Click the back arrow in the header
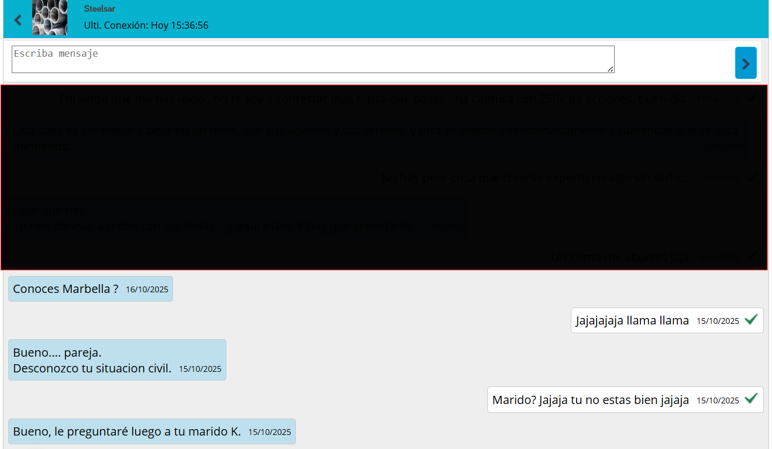The width and height of the screenshot is (772, 449). 18,20
